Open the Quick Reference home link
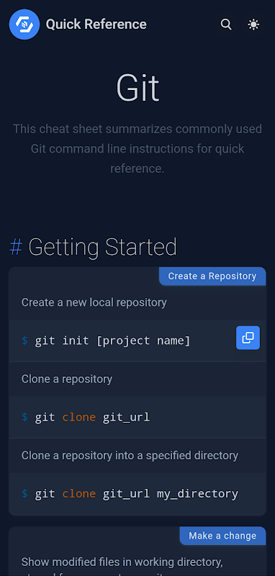This screenshot has width=275, height=576. 78,24
